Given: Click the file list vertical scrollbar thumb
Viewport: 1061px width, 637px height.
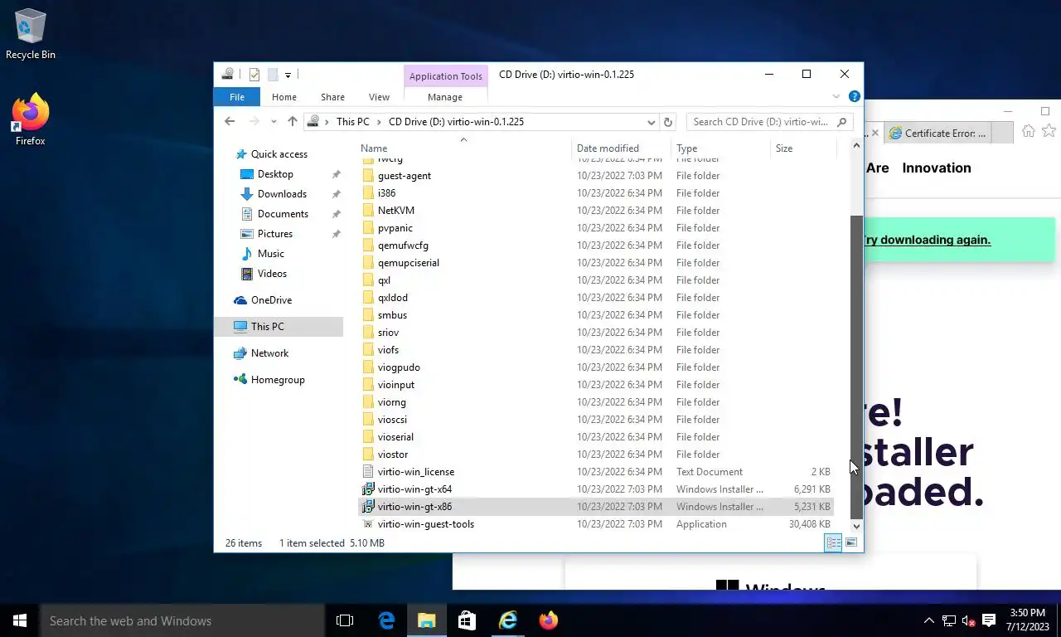Looking at the screenshot, I should 856,367.
